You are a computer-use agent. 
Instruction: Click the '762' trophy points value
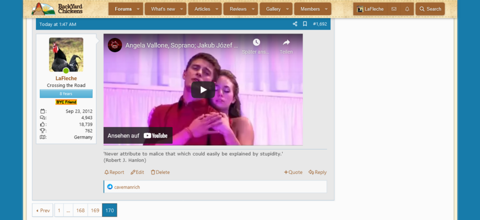(x=89, y=131)
